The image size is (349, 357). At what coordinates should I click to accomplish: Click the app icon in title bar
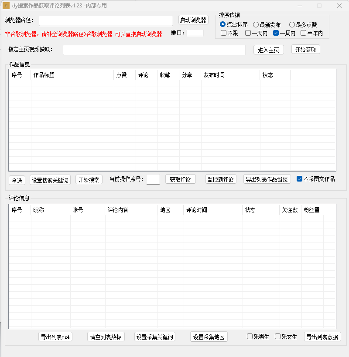pyautogui.click(x=7, y=6)
